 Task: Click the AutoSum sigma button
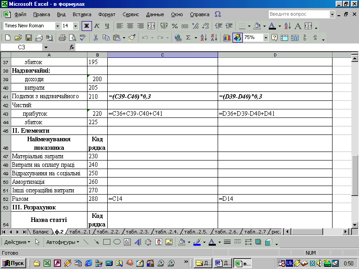pyautogui.click(x=188, y=38)
